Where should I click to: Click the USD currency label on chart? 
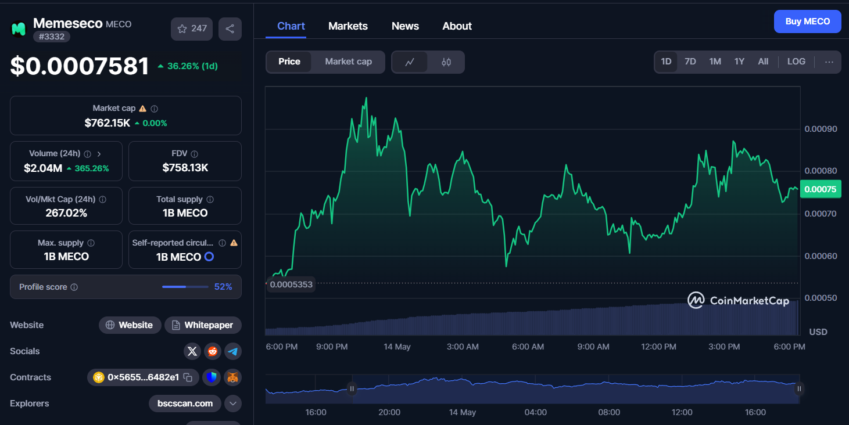click(818, 332)
